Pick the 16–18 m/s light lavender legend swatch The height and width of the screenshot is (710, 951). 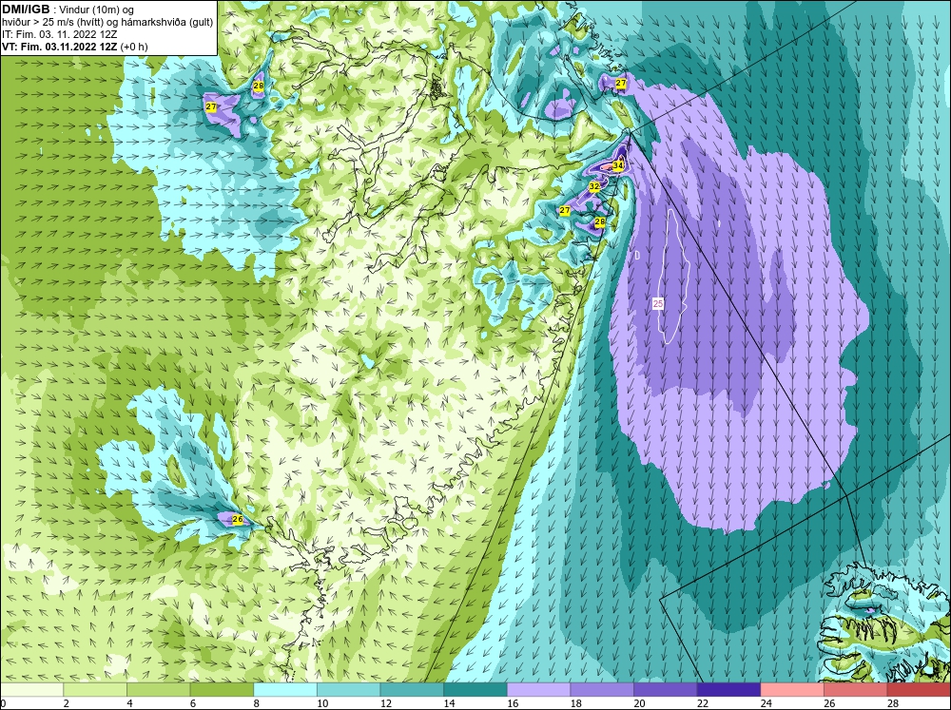click(x=538, y=690)
